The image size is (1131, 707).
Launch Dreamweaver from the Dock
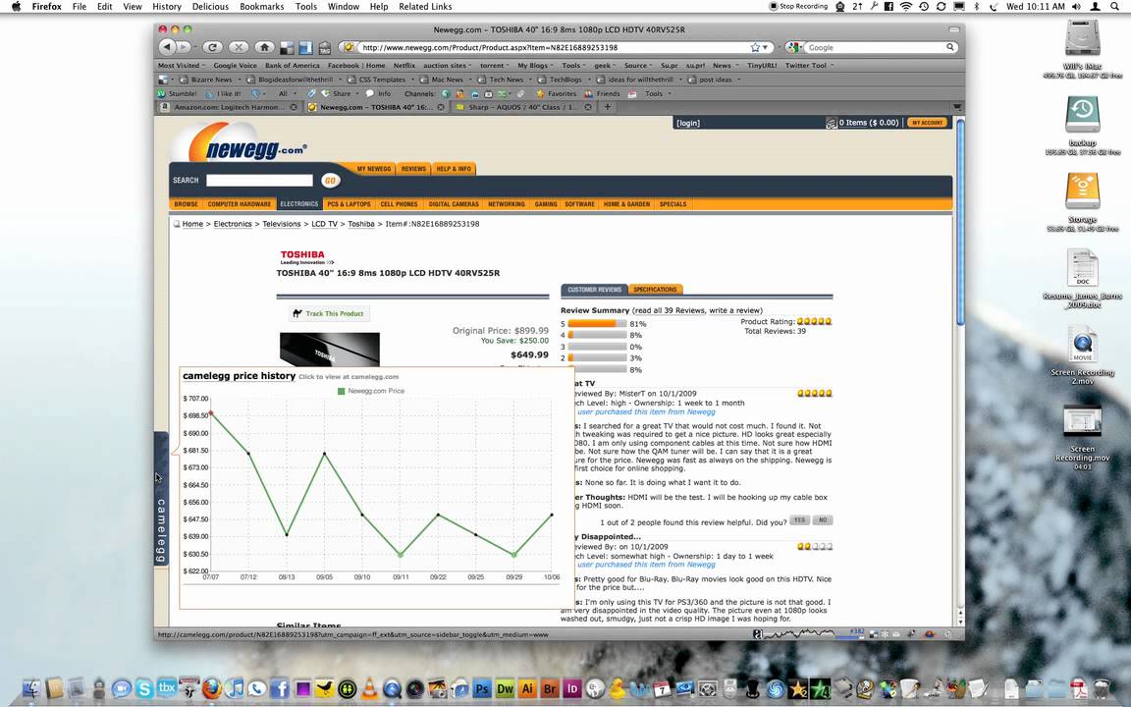505,688
